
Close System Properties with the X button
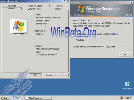pyautogui.click(x=68, y=1)
